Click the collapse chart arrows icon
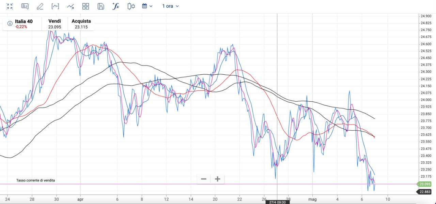This screenshot has height=204, width=436. point(10,6)
